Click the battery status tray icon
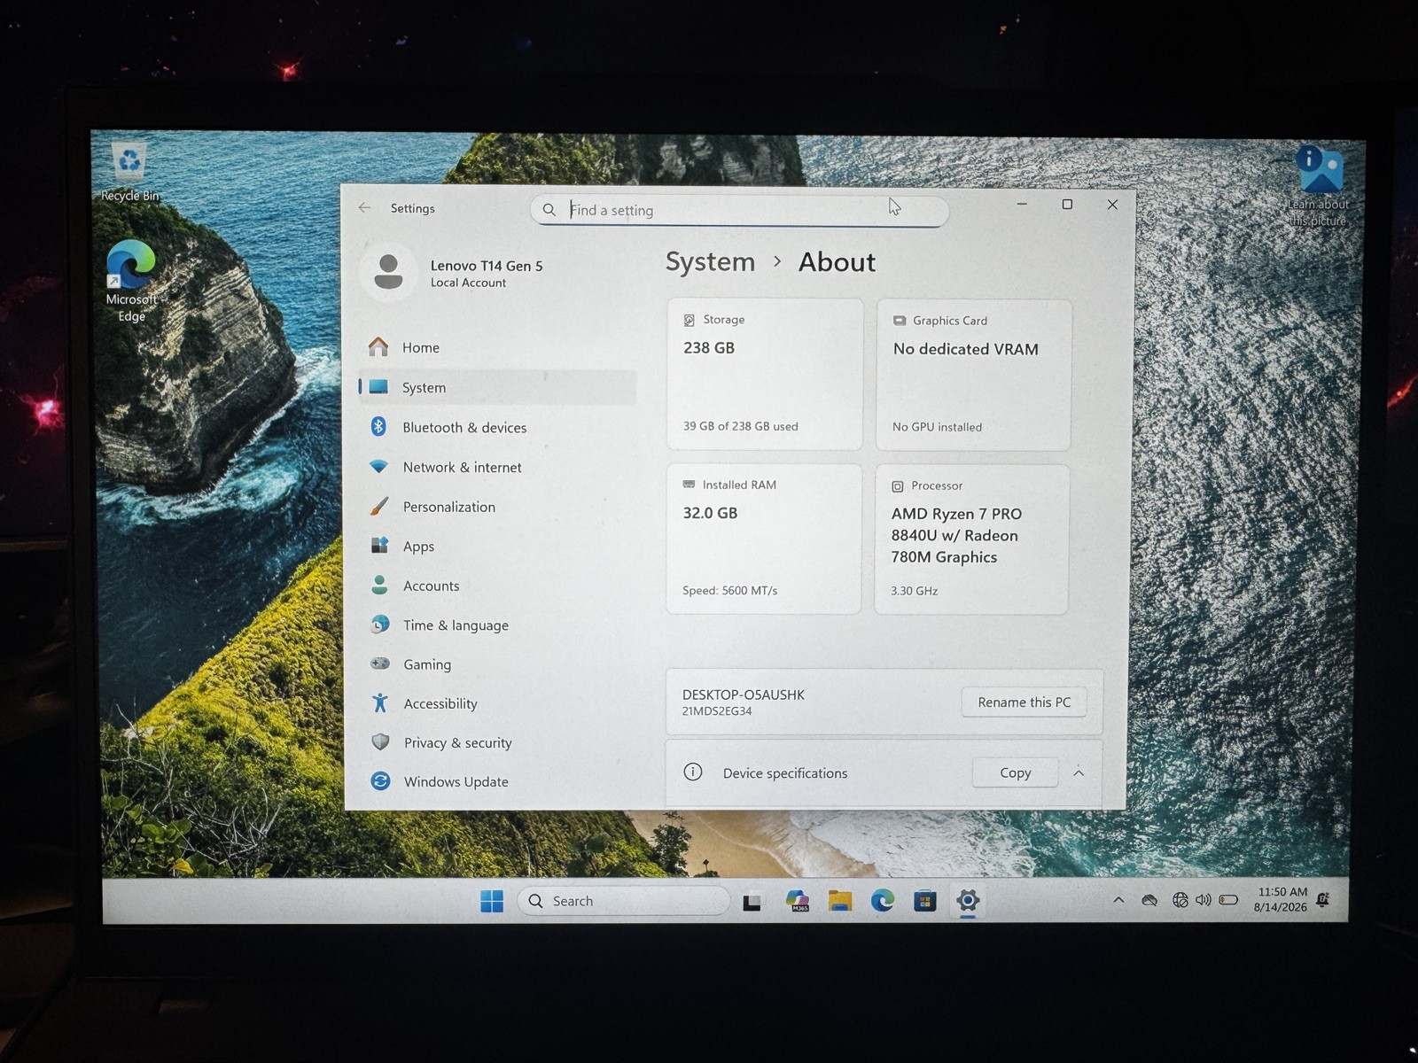 click(1228, 900)
